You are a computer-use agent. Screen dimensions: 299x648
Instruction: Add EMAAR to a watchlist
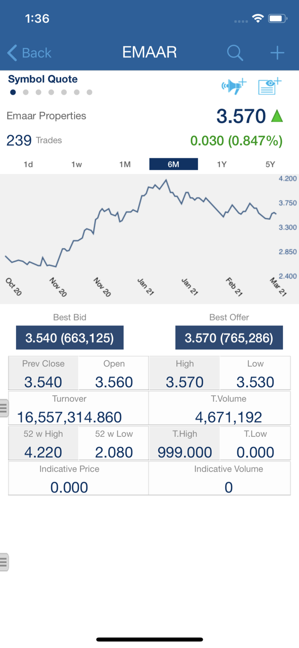pos(268,86)
